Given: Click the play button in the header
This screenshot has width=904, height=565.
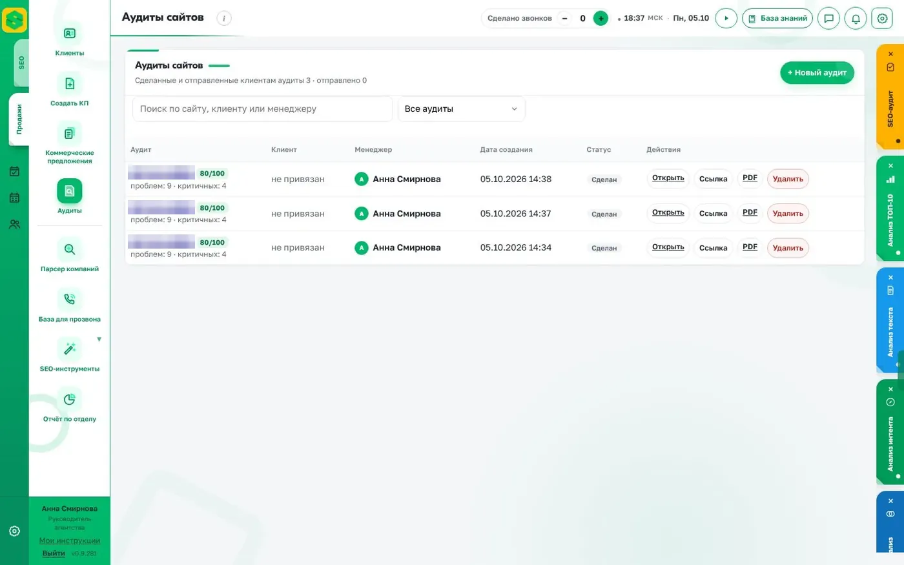Looking at the screenshot, I should [x=726, y=18].
